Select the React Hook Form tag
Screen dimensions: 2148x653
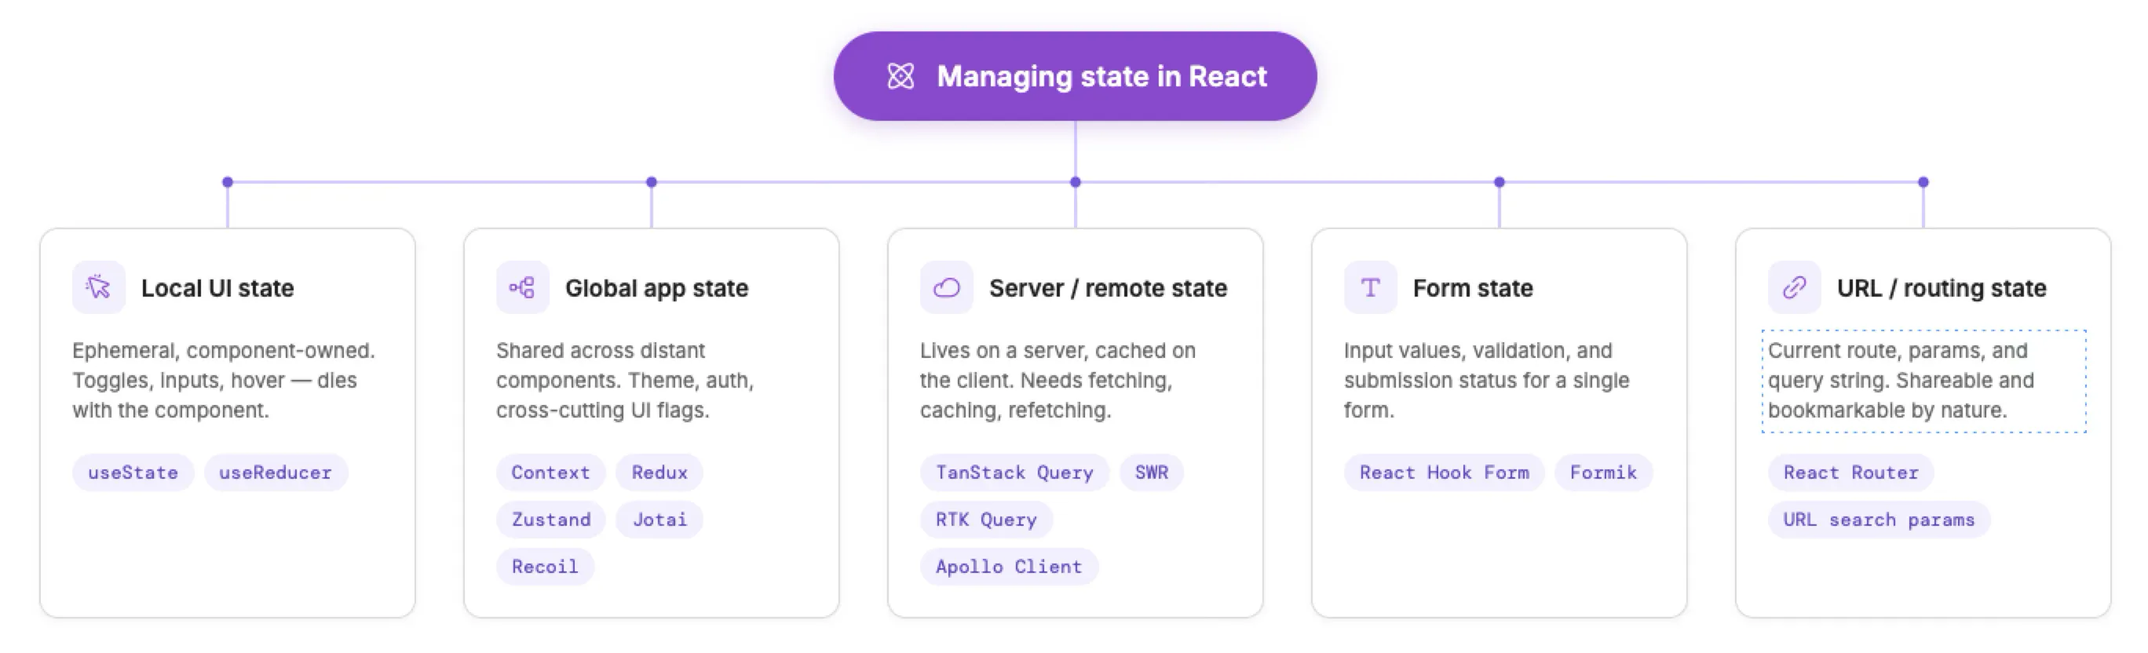[x=1445, y=472]
